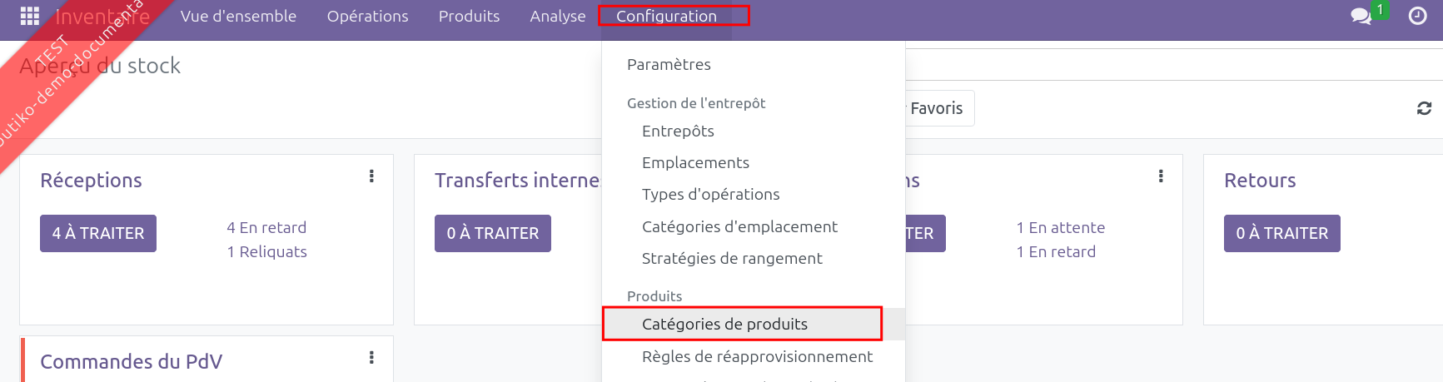This screenshot has height=382, width=1443.
Task: Choose Paramètres in the Configuration menu
Action: (x=669, y=64)
